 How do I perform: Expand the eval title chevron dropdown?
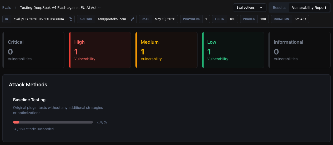coord(99,8)
